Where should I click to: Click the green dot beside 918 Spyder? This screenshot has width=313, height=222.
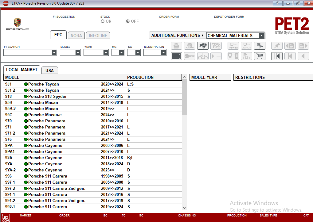pos(26,97)
